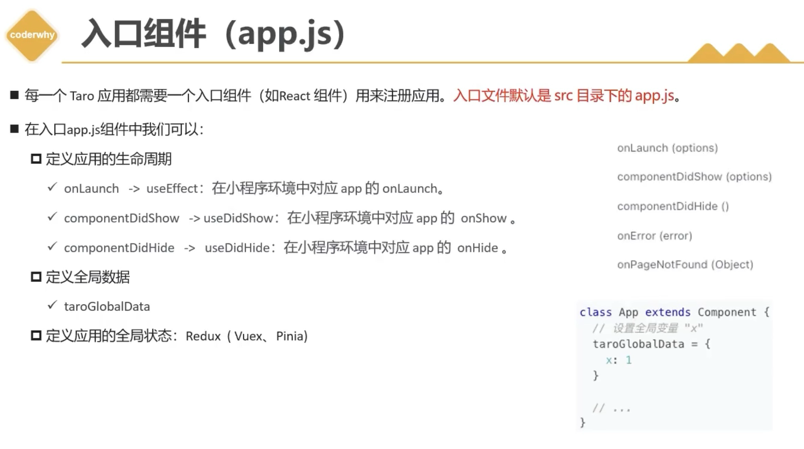
Task: Click onError (error) in the right list
Action: (x=654, y=236)
